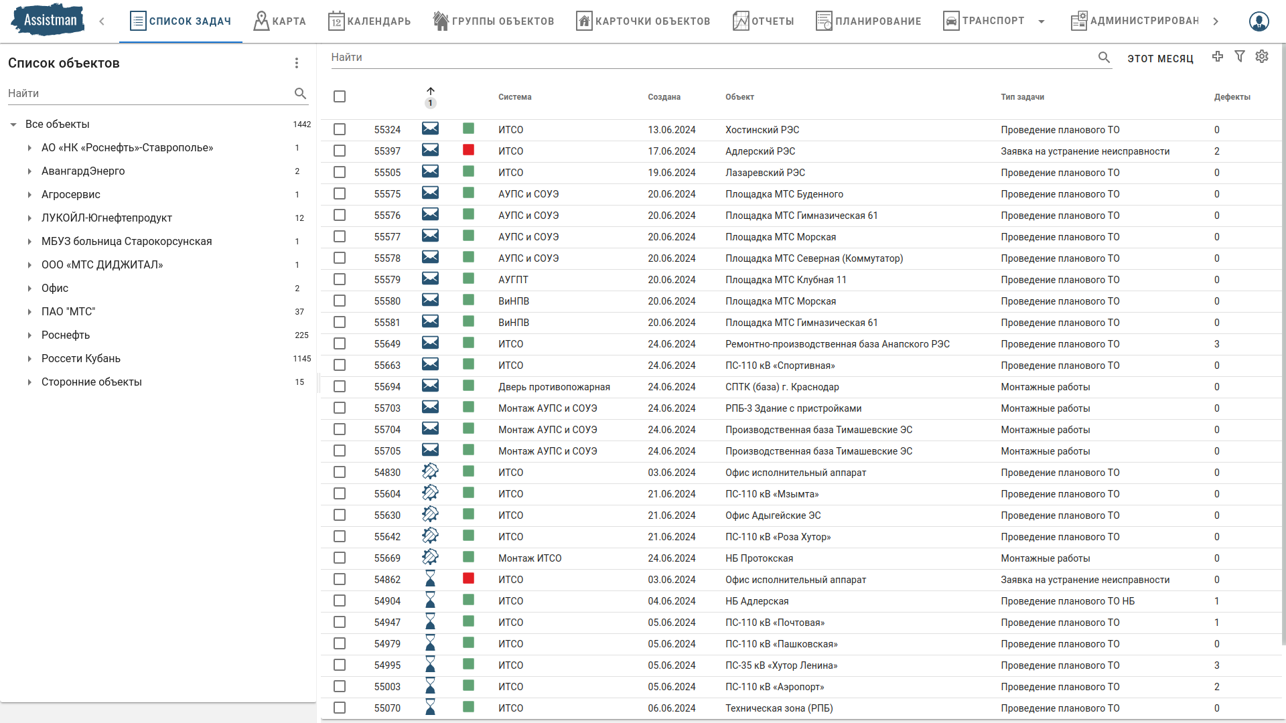The image size is (1286, 723).
Task: Check the box for task 55397
Action: (x=340, y=151)
